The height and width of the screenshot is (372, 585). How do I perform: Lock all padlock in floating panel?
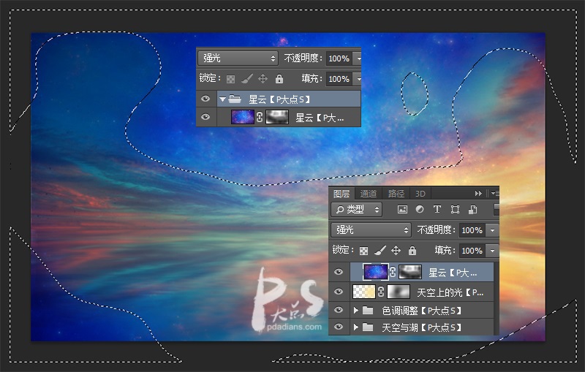point(279,79)
